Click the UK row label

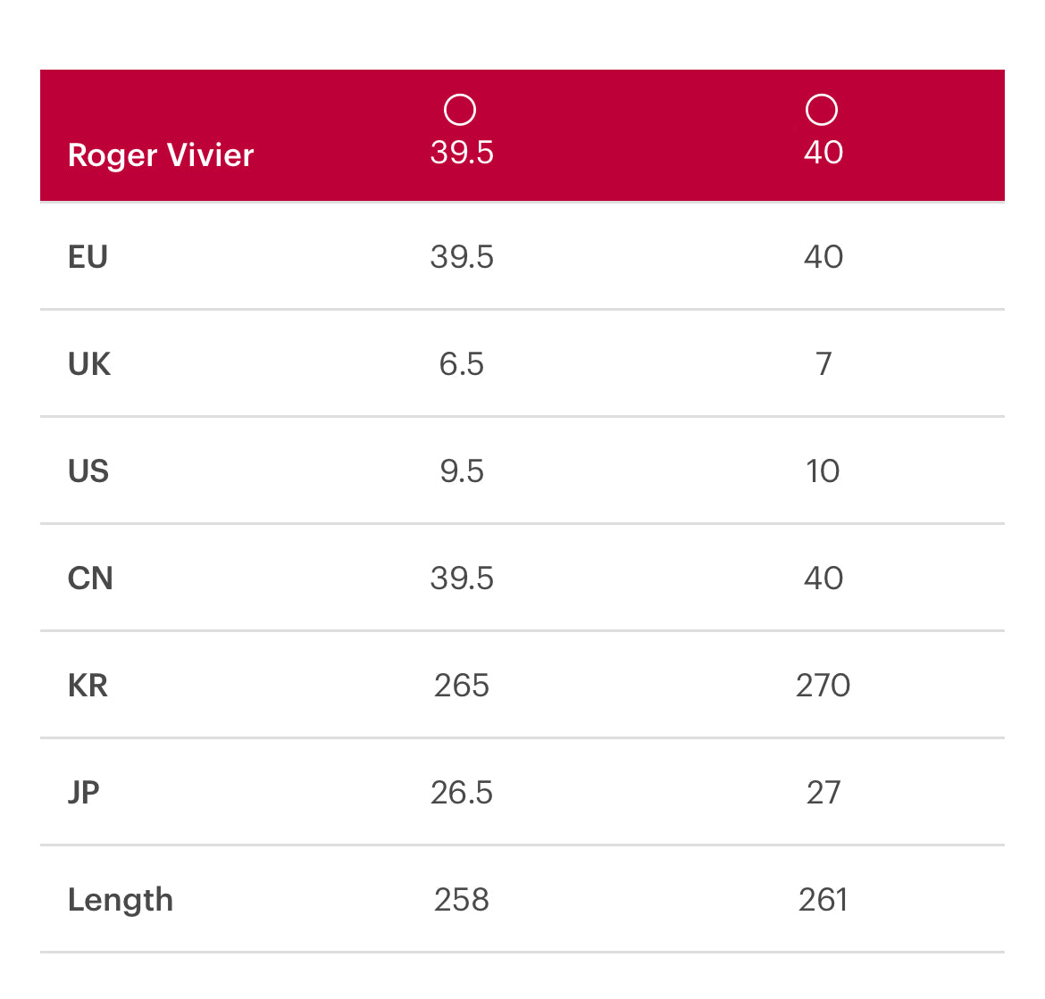(89, 364)
